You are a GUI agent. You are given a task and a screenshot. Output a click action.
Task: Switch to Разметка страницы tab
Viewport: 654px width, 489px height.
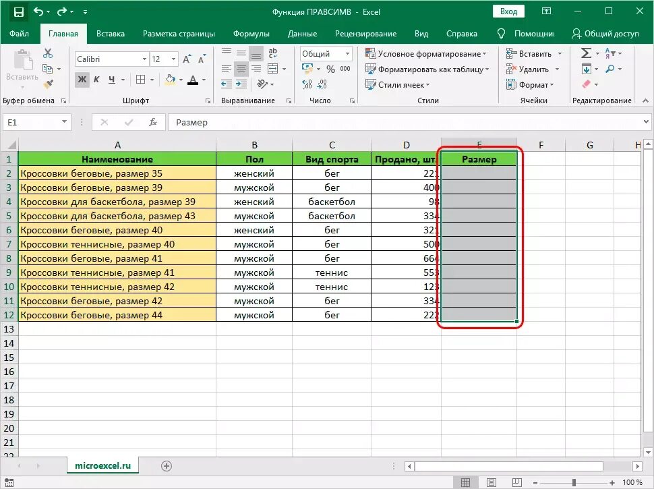(179, 34)
